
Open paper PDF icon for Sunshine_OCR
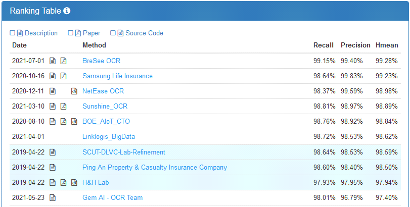63,106
